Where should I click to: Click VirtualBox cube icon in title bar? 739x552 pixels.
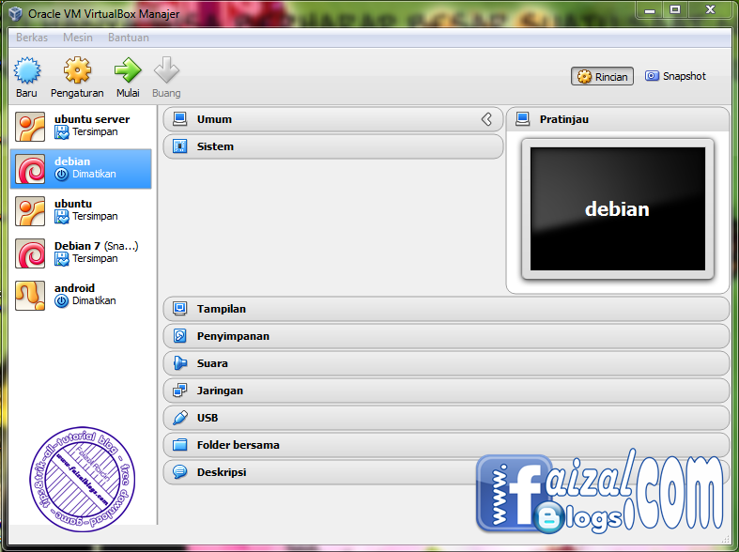pos(15,13)
